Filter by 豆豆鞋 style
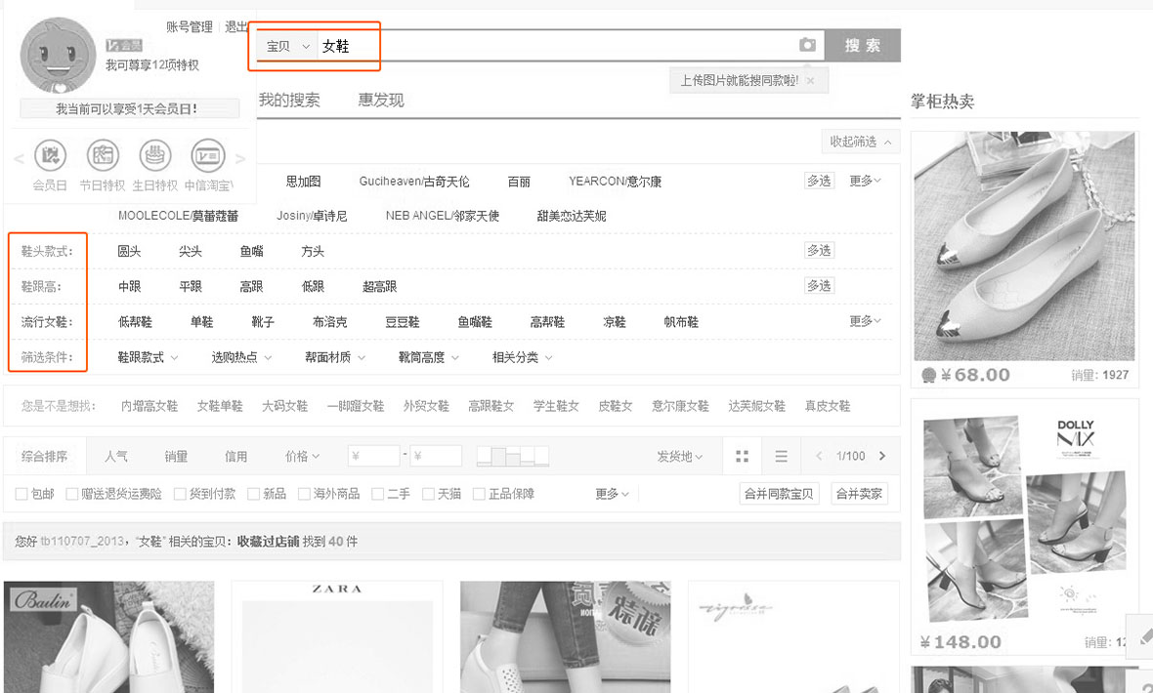 click(x=403, y=322)
